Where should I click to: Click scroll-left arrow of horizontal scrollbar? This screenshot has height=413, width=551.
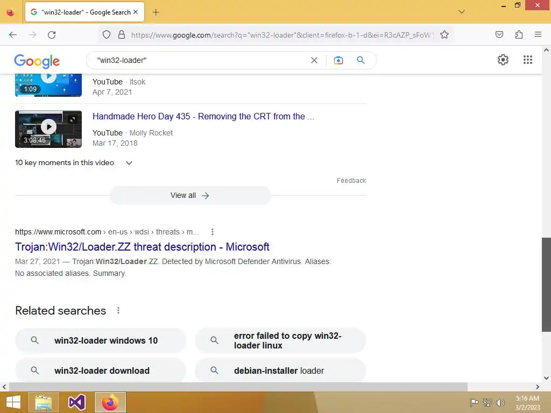click(x=4, y=387)
